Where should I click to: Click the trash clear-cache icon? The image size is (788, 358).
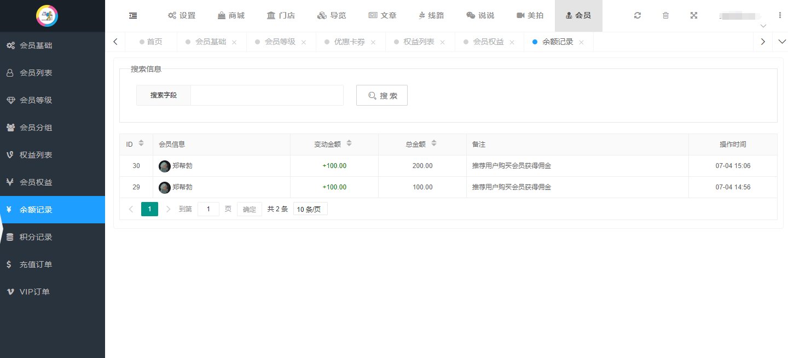[x=665, y=16]
